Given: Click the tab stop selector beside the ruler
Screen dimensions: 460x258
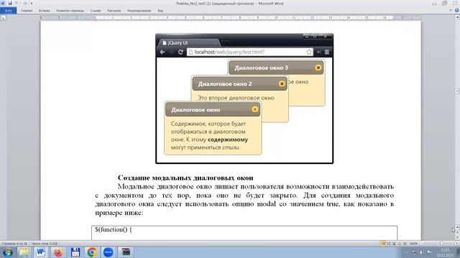Looking at the screenshot, I should click(x=3, y=18).
